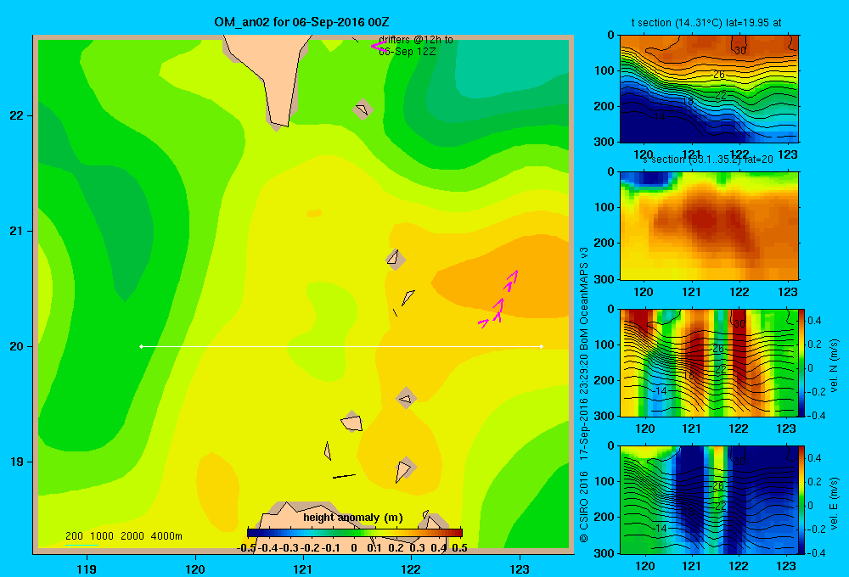Click the map title OM_an02 for 06-Sep-2016 00Z
The width and height of the screenshot is (849, 577).
coord(301,22)
